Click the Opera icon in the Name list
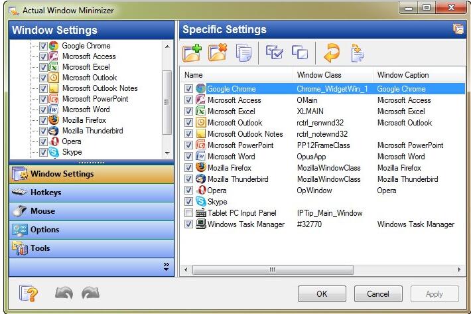The image size is (471, 314). [202, 191]
